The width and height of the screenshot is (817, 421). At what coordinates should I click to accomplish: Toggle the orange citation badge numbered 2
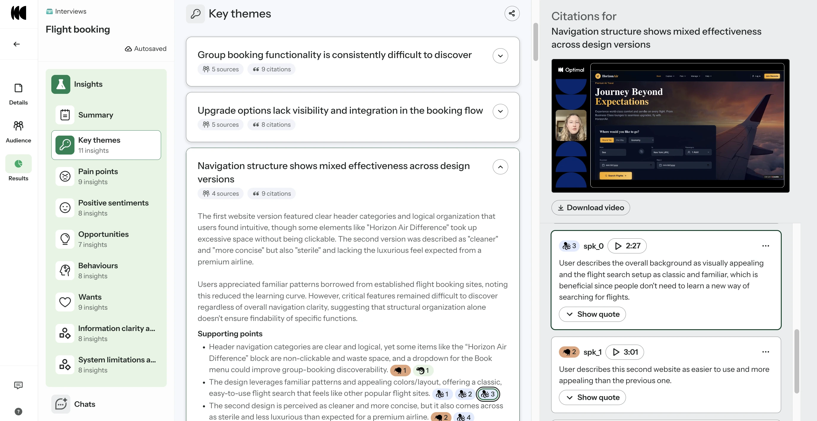coord(441,417)
